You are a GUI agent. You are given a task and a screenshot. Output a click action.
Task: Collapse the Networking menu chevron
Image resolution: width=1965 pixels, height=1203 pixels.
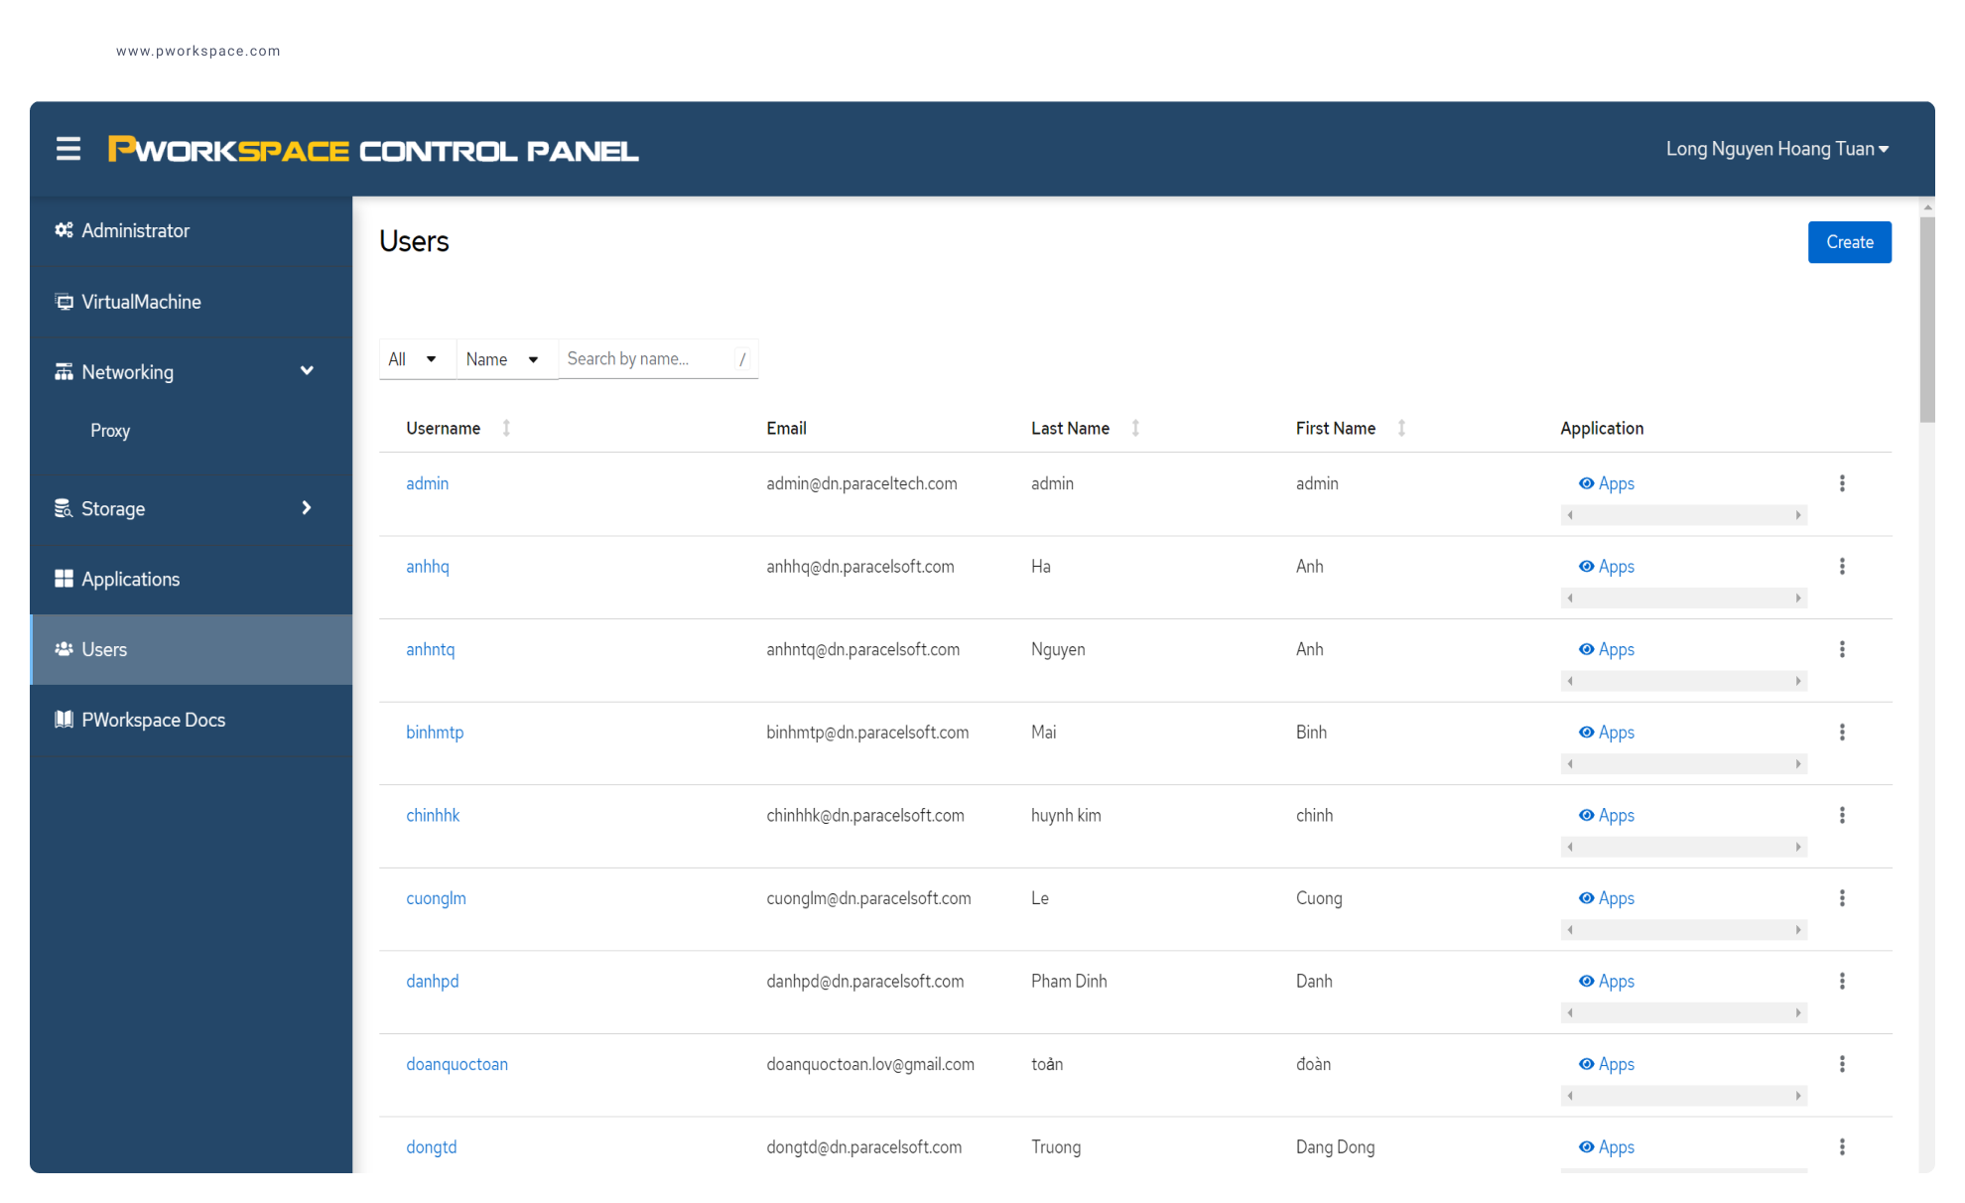coord(307,371)
